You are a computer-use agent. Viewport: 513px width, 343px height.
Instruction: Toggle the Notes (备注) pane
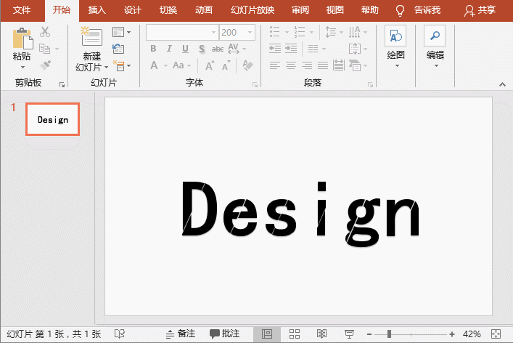(x=179, y=334)
